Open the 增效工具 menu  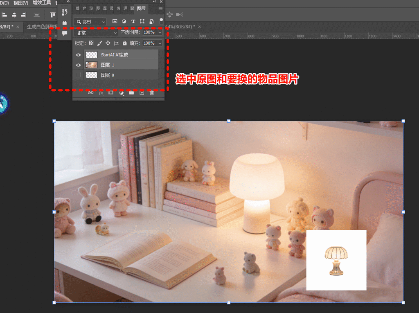click(x=42, y=3)
